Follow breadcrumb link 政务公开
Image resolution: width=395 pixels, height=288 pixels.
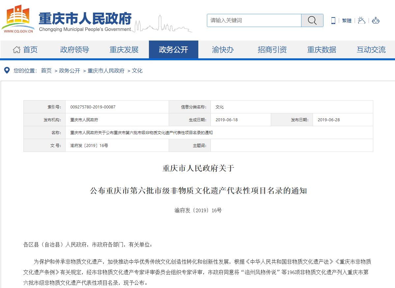70,71
